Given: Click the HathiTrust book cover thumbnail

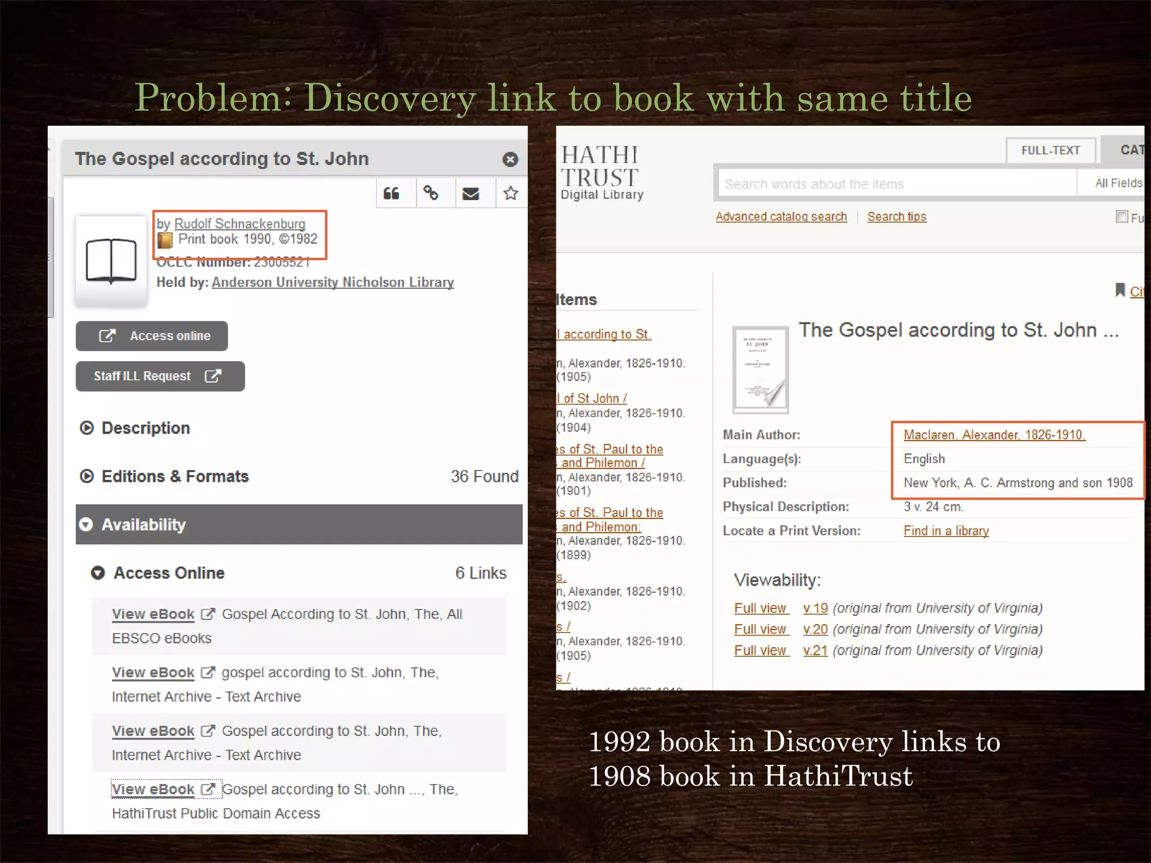Looking at the screenshot, I should click(x=760, y=370).
